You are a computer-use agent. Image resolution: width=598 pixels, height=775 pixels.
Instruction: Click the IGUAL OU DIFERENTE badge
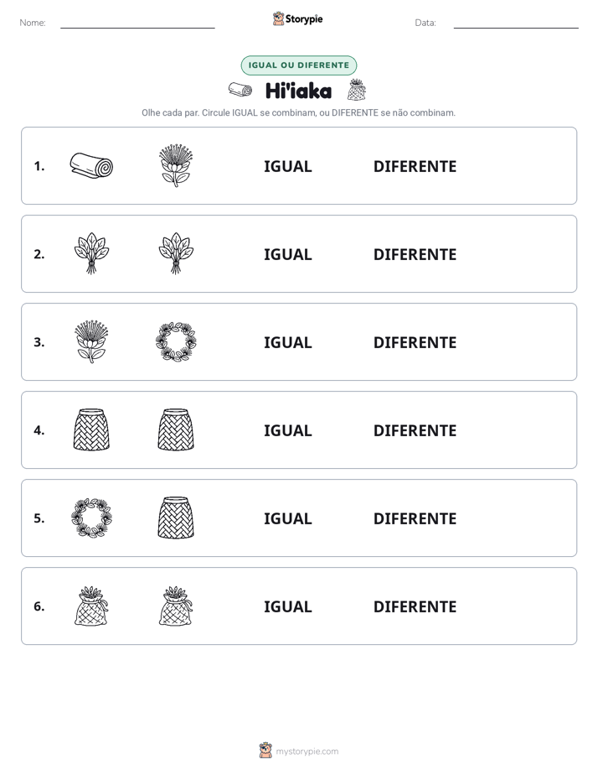point(298,65)
